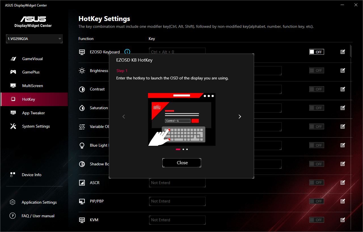
Task: Click the System Settings tools icon
Action: (13, 126)
